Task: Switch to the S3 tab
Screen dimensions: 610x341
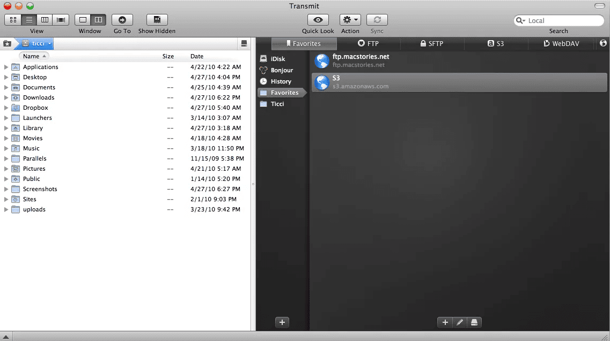Action: 496,43
